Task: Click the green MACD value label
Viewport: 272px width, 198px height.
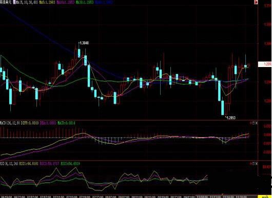Action: tap(66, 123)
